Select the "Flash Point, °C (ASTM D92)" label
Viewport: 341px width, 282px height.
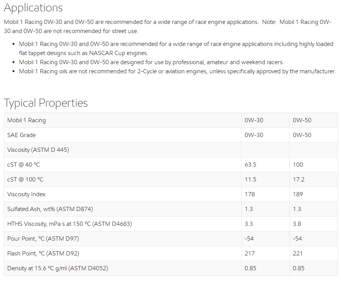click(x=43, y=254)
